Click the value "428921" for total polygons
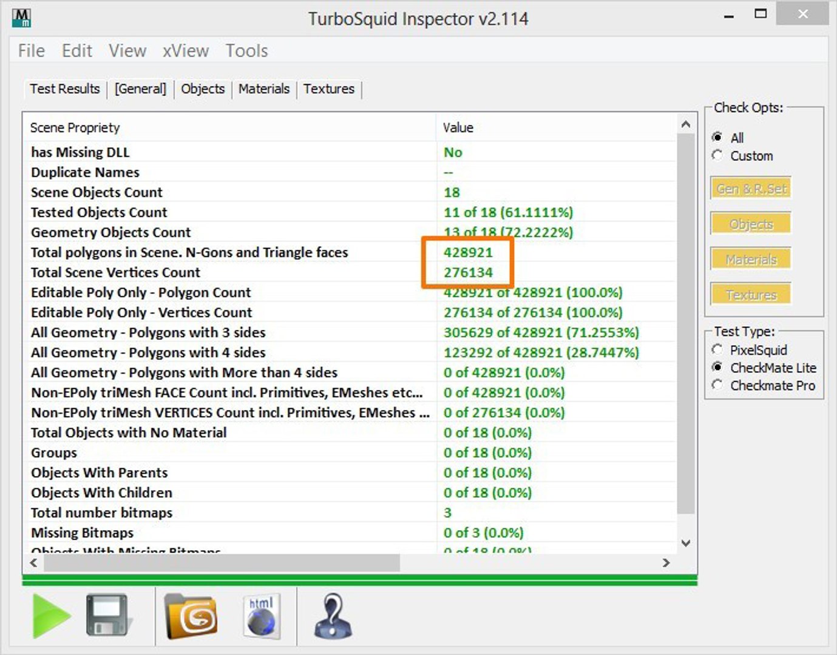This screenshot has height=655, width=837. point(468,252)
